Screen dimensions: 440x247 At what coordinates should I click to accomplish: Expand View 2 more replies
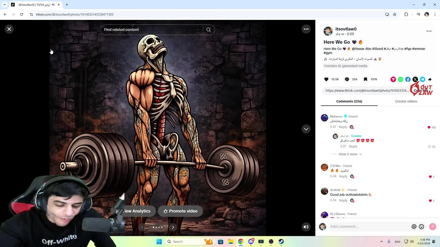pyautogui.click(x=350, y=154)
